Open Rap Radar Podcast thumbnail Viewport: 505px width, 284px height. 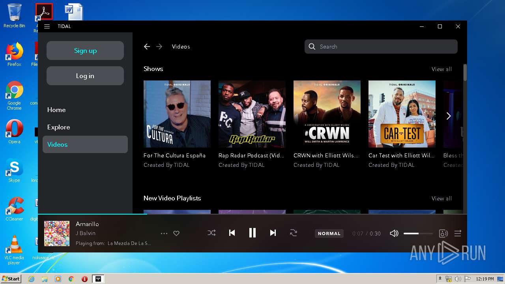pos(252,114)
